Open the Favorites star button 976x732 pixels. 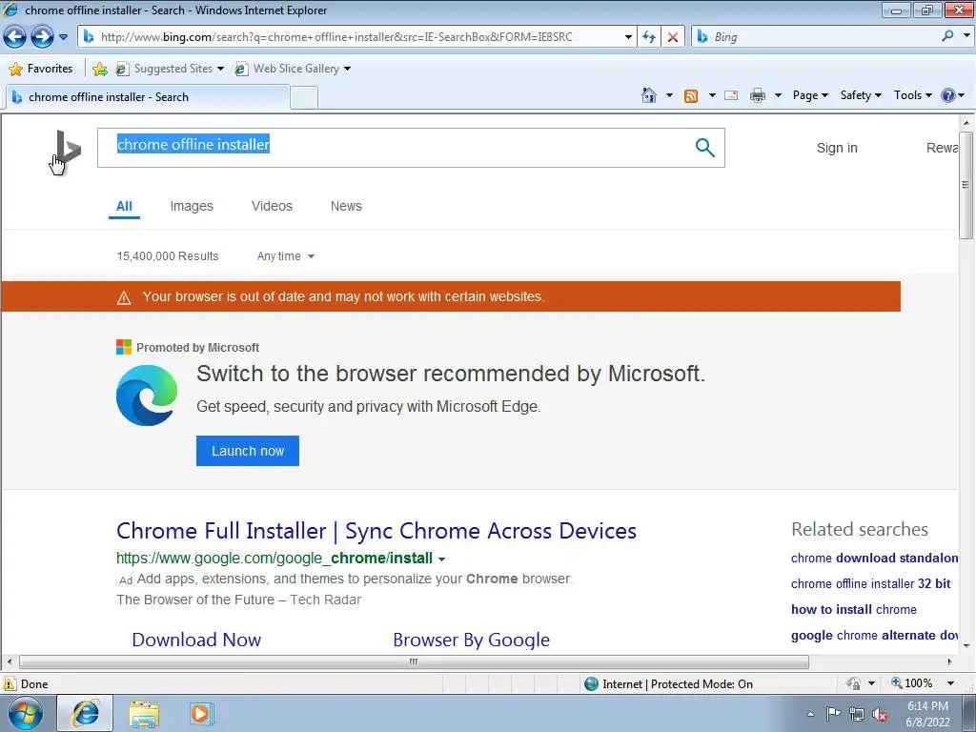(41, 69)
